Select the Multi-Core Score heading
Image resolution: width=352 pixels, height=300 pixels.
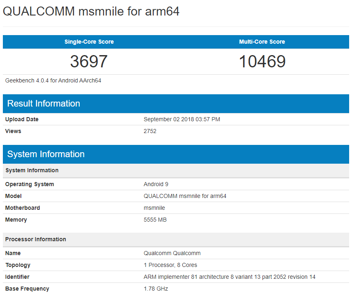(262, 42)
